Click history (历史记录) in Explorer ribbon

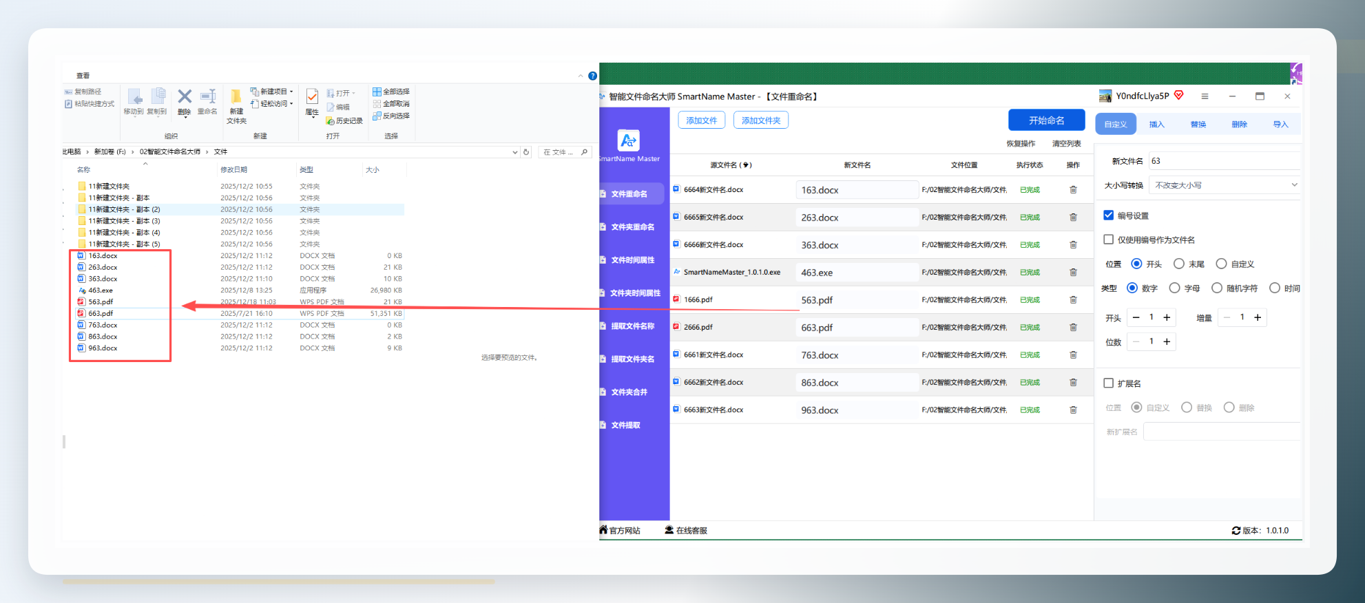[345, 120]
